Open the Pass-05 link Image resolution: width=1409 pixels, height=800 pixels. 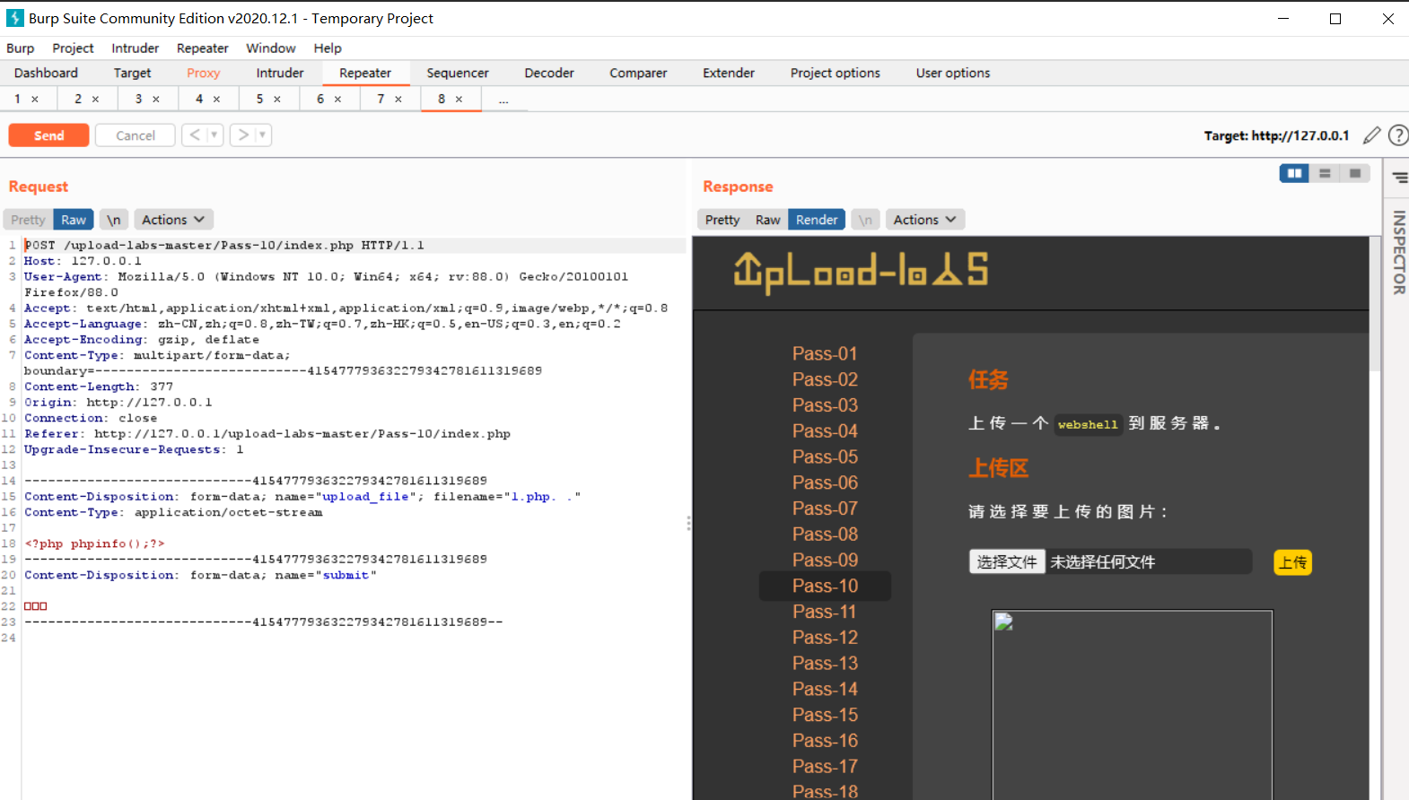coord(825,457)
